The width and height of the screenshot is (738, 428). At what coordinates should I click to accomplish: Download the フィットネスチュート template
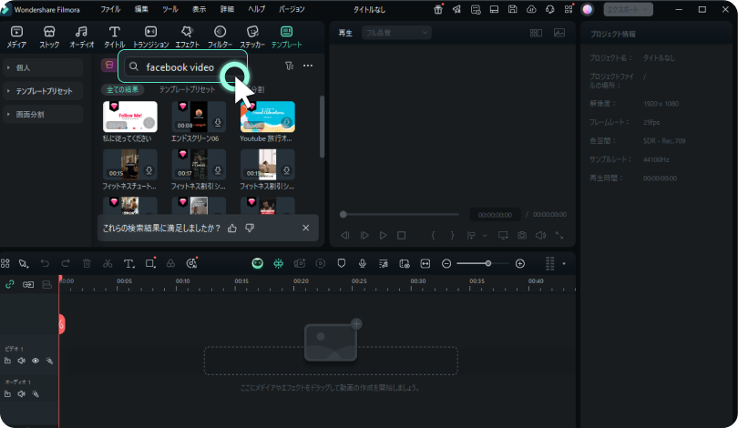149,170
